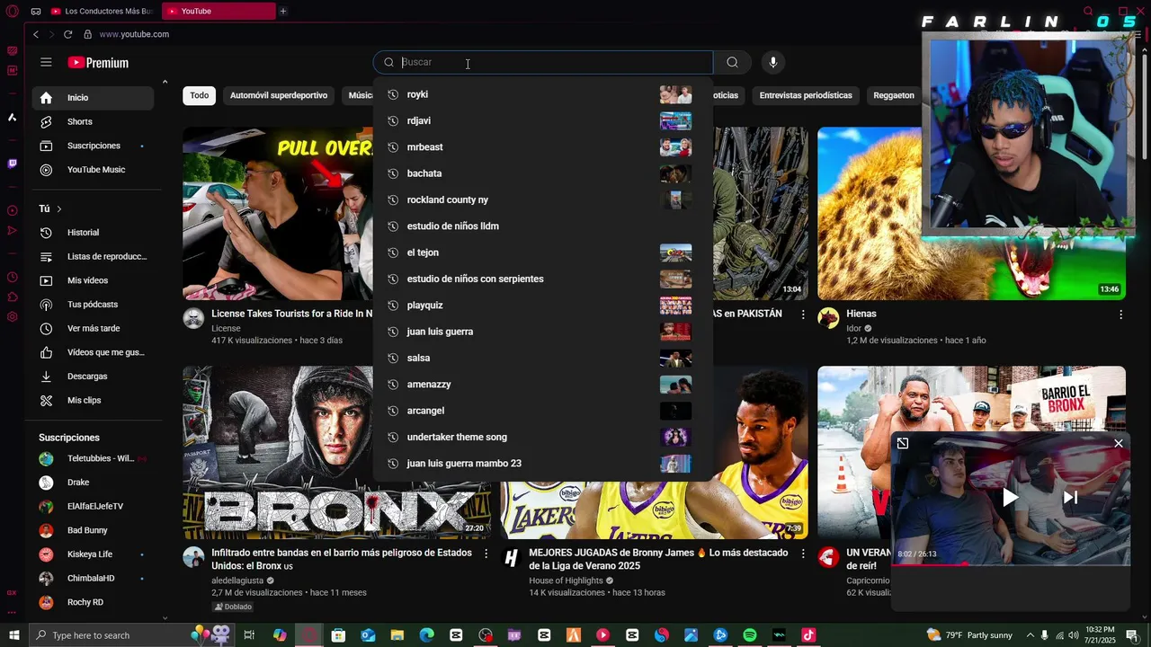Open Teletubbies subscription channel
The width and height of the screenshot is (1151, 647).
pyautogui.click(x=93, y=458)
